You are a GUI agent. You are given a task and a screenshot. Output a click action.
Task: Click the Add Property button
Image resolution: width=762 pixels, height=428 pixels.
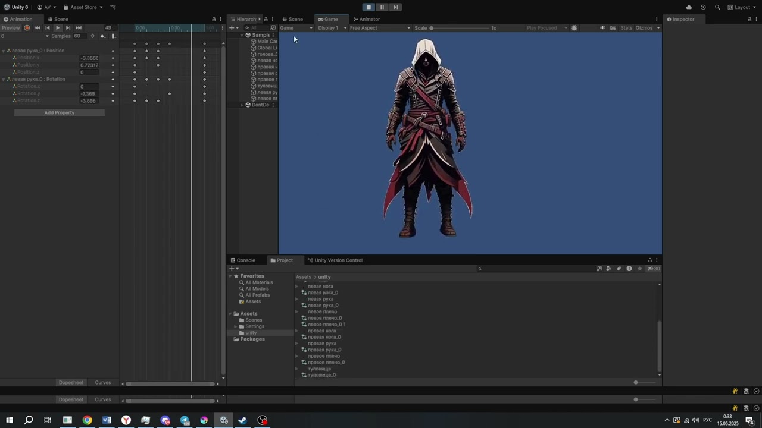tap(60, 112)
